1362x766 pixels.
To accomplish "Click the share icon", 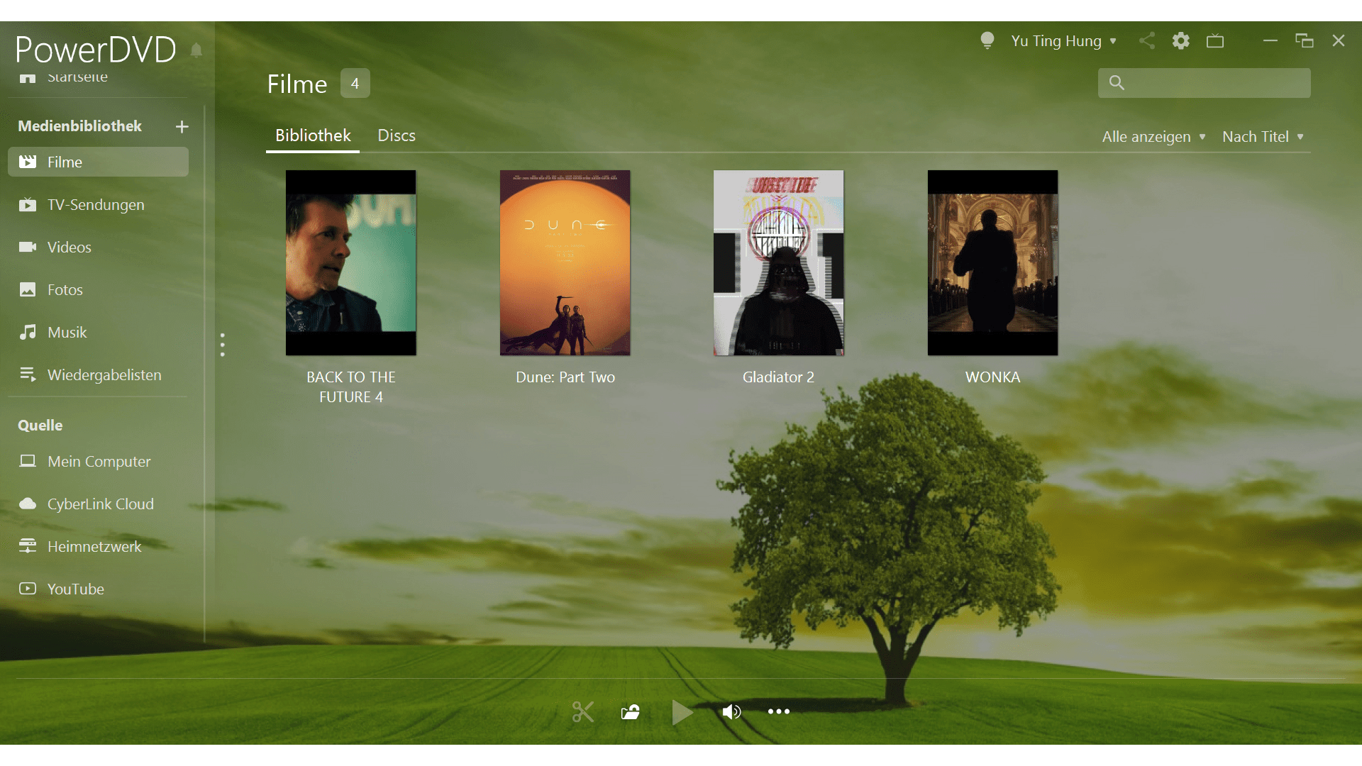I will pyautogui.click(x=1147, y=41).
